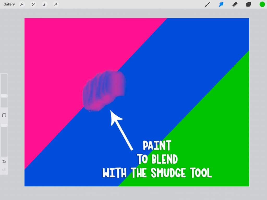
Task: Click the brush opacity slider handle
Action: point(4,125)
